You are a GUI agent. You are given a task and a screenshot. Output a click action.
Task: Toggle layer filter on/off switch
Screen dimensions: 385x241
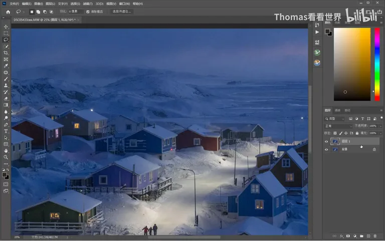tap(381, 118)
